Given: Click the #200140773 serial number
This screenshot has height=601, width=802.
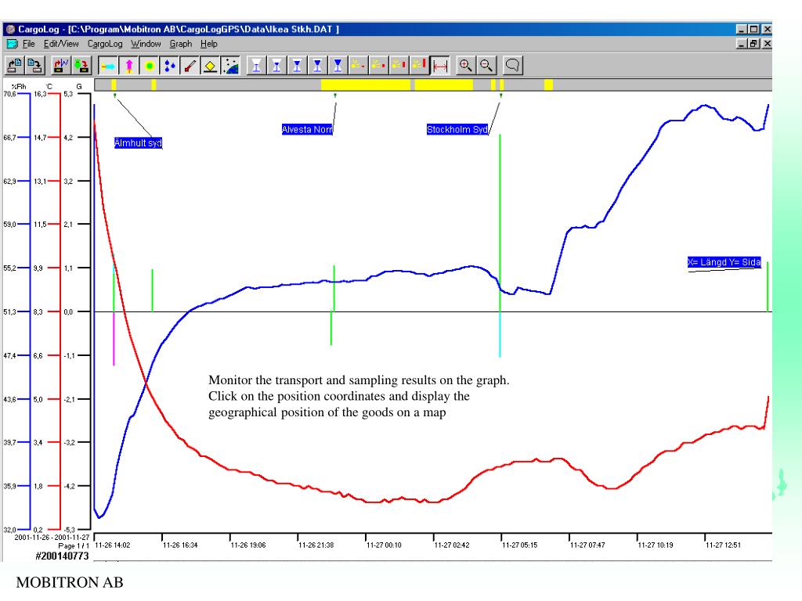Looking at the screenshot, I should click(62, 556).
